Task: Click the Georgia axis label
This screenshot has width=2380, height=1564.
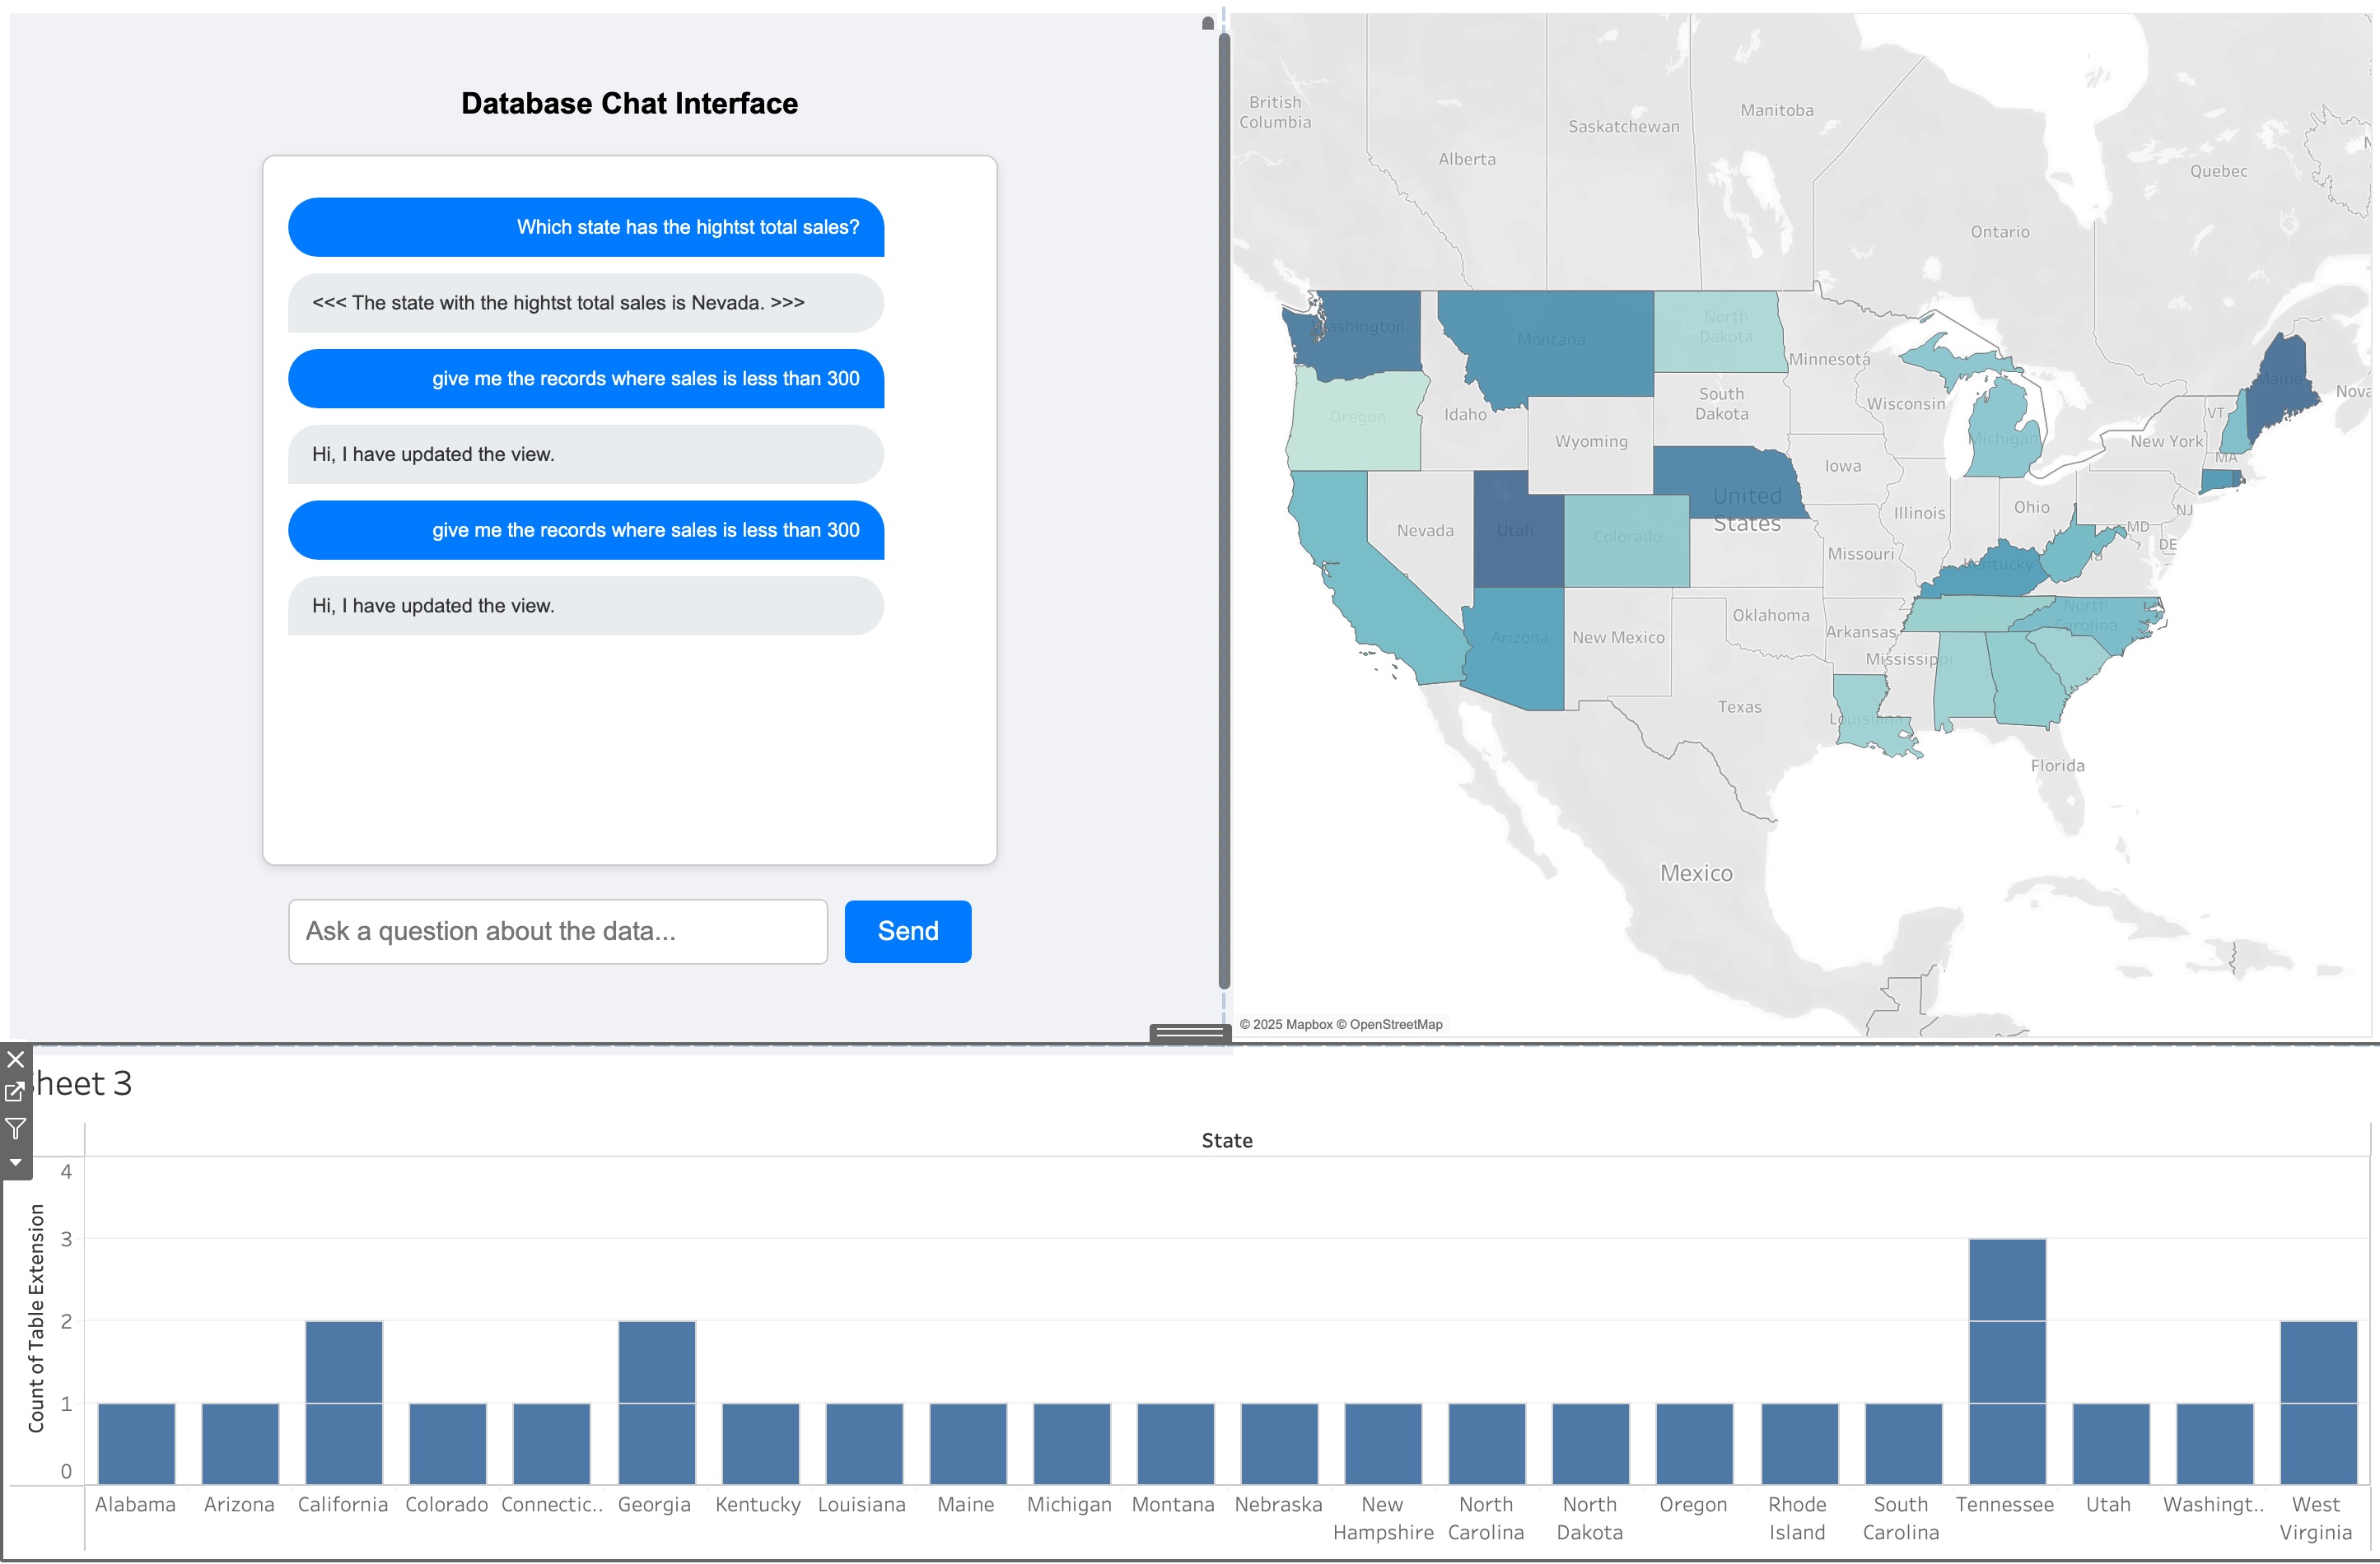Action: [654, 1504]
